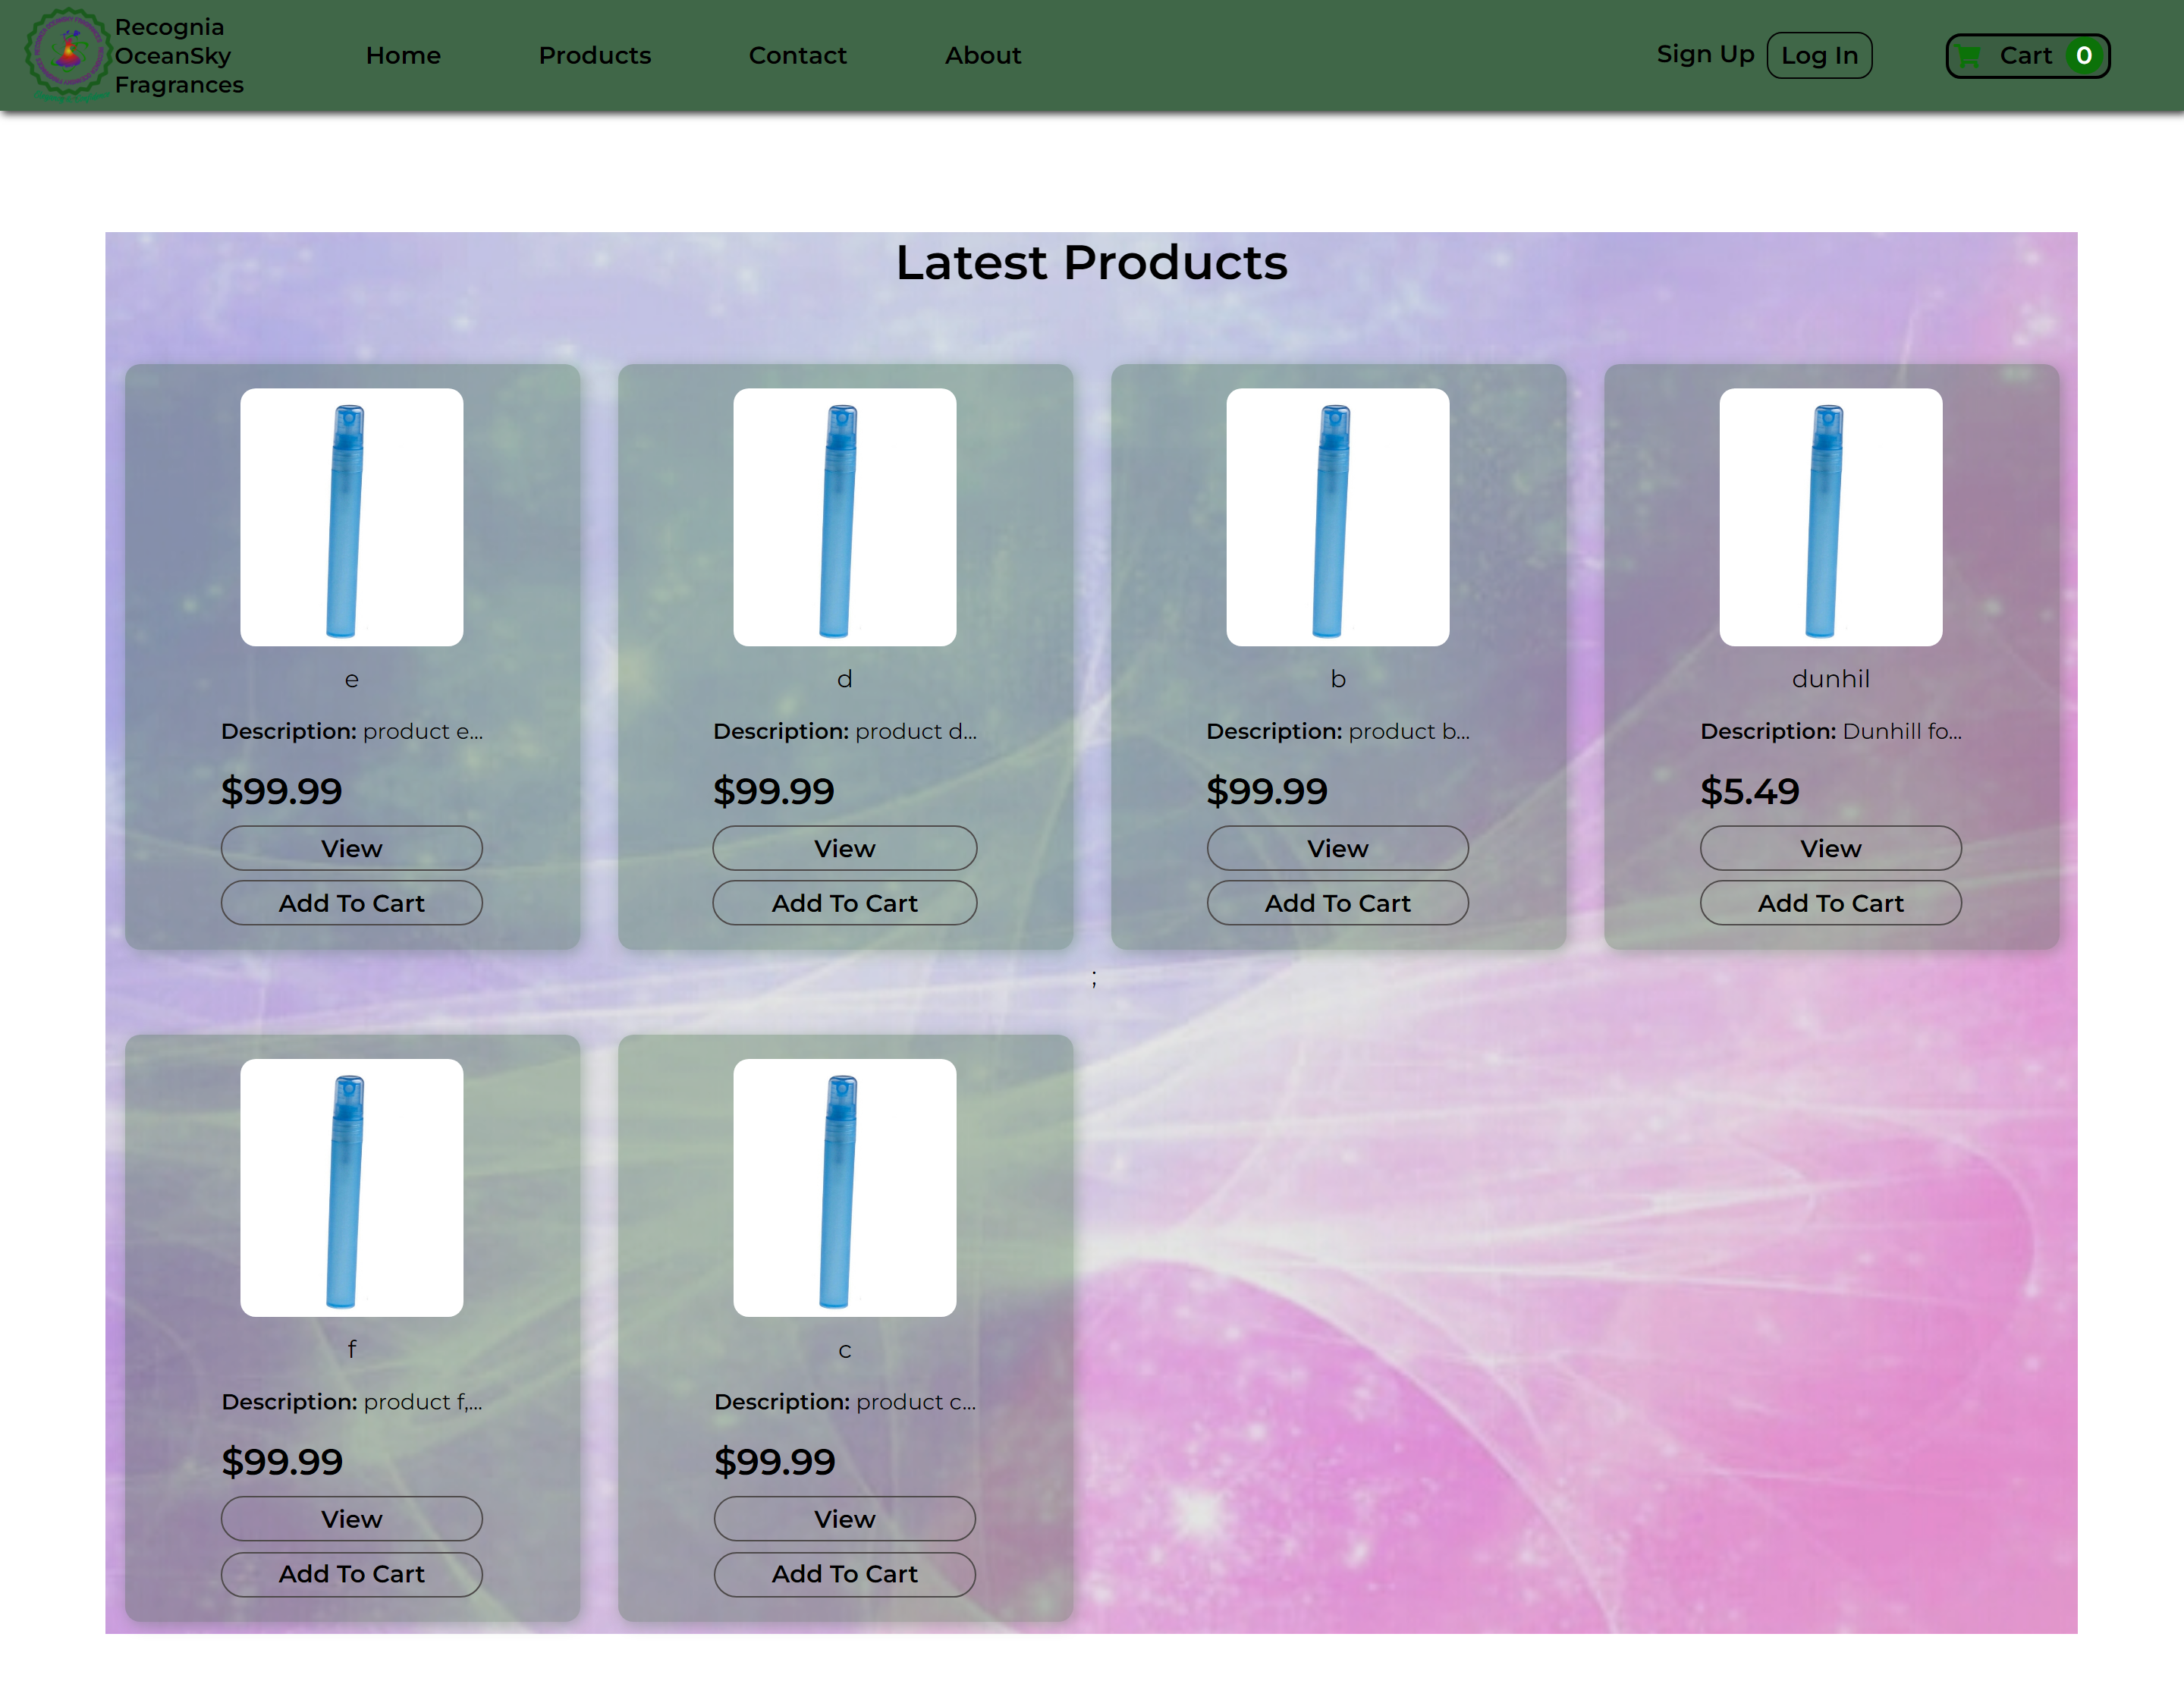
Task: Click the product b bottle image
Action: pyautogui.click(x=1338, y=517)
